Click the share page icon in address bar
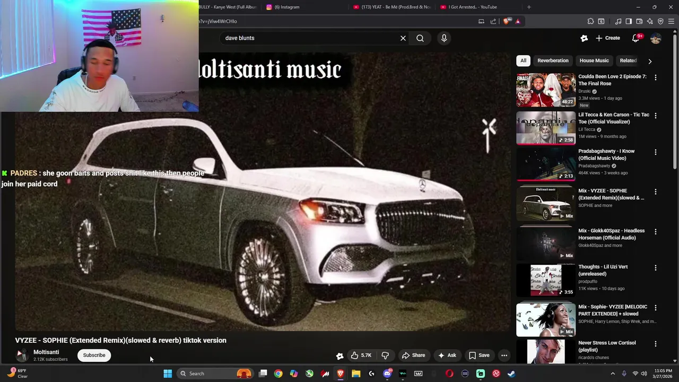The height and width of the screenshot is (382, 679). pos(493,21)
